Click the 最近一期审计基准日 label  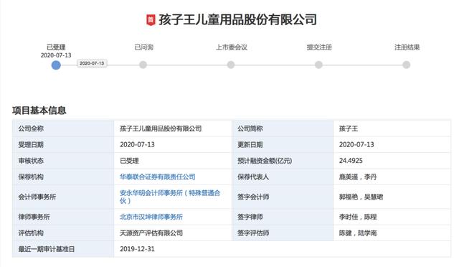(x=46, y=249)
